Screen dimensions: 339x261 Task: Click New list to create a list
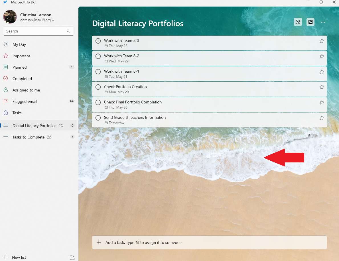coord(19,257)
